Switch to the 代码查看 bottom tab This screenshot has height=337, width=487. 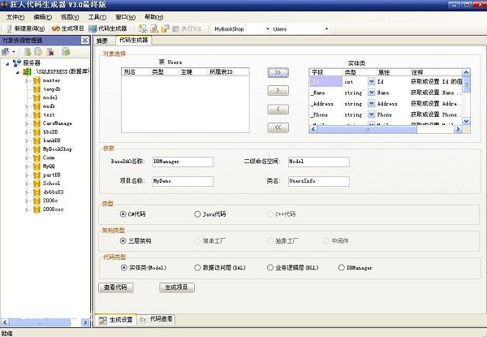pyautogui.click(x=159, y=319)
